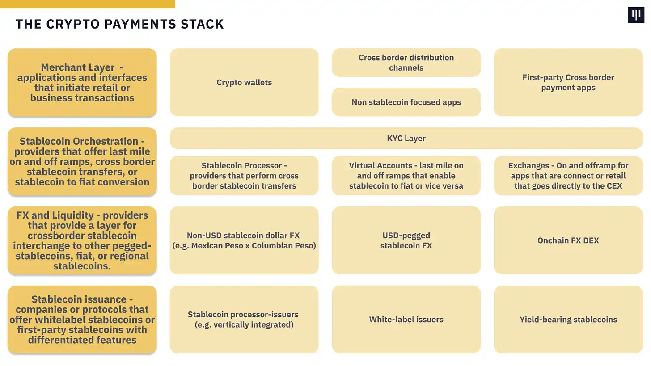Image resolution: width=651 pixels, height=366 pixels.
Task: Click the logo icon in top-right corner
Action: 636,15
